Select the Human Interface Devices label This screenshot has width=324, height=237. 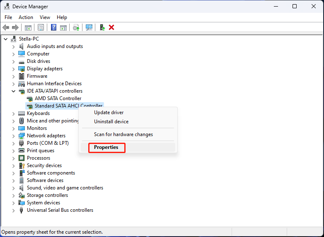coord(54,84)
